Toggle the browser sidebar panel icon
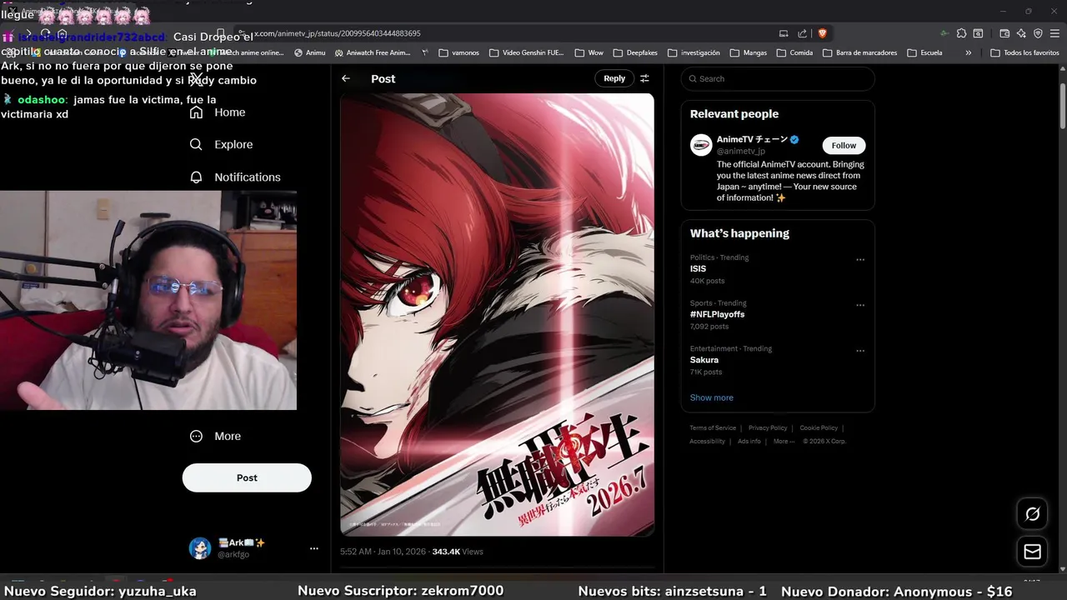This screenshot has height=600, width=1067. tap(978, 33)
